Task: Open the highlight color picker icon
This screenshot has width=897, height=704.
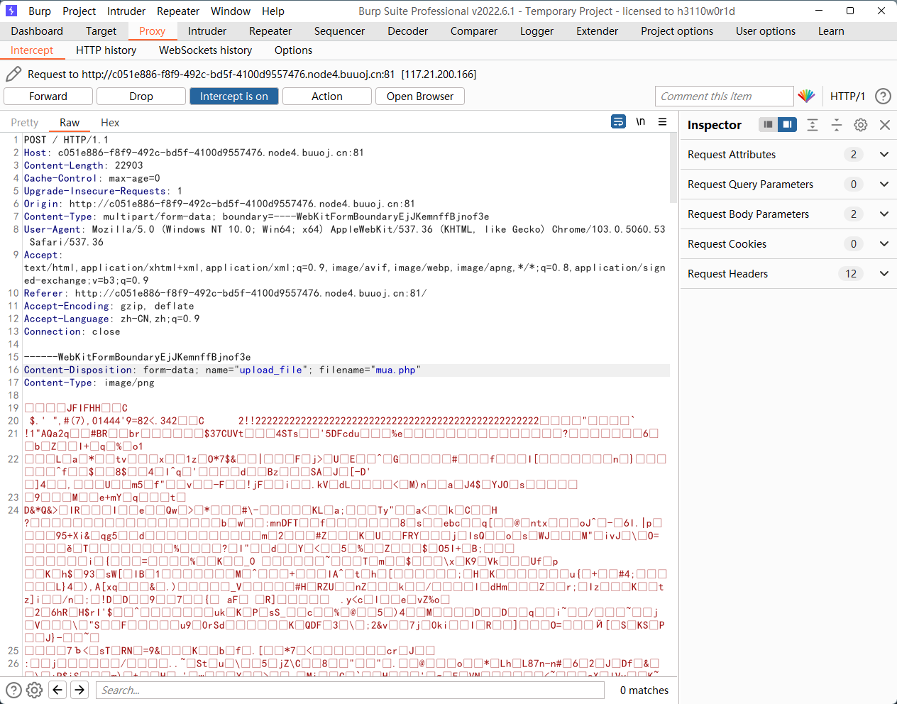Action: pos(806,96)
